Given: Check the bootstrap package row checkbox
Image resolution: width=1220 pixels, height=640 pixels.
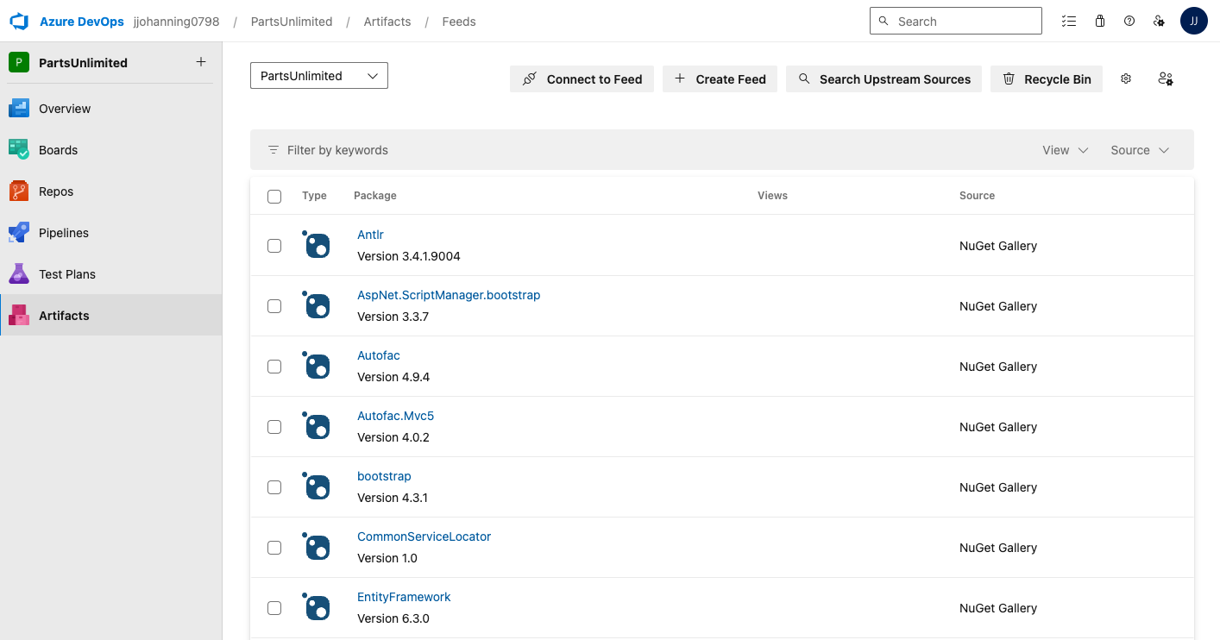Looking at the screenshot, I should coord(274,486).
